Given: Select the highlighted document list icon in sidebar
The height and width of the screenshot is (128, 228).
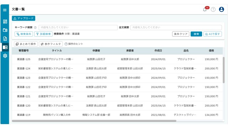Looking at the screenshot, I should [x=5, y=47].
